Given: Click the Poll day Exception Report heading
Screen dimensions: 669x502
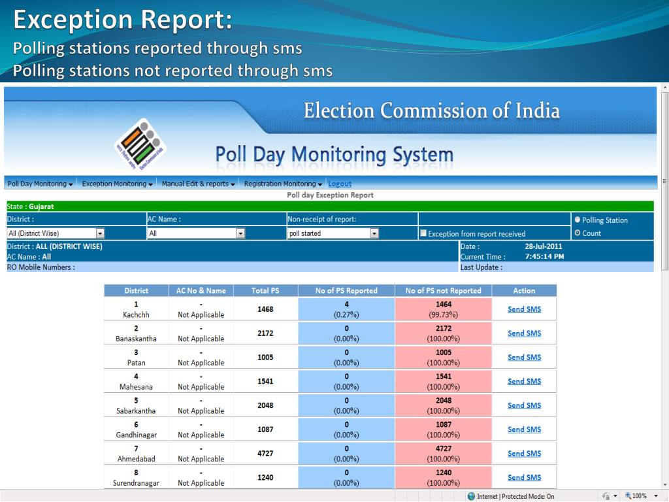Looking at the screenshot, I should coord(330,195).
